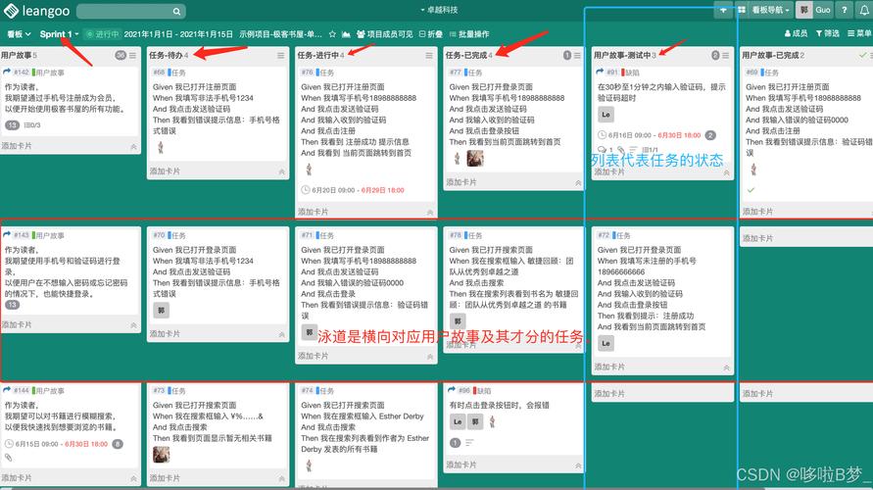The image size is (873, 490).
Task: Click the due date on card #76
Action: (353, 190)
